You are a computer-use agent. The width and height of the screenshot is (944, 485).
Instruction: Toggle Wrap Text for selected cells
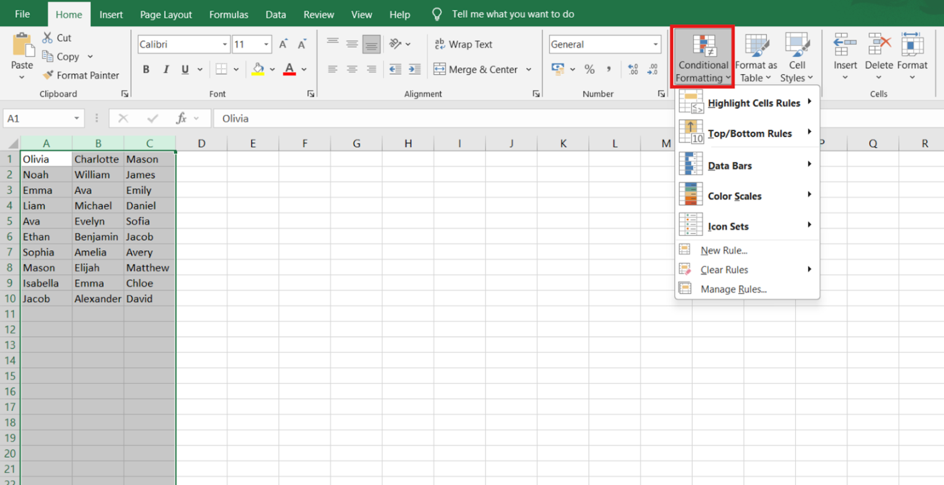click(x=463, y=44)
